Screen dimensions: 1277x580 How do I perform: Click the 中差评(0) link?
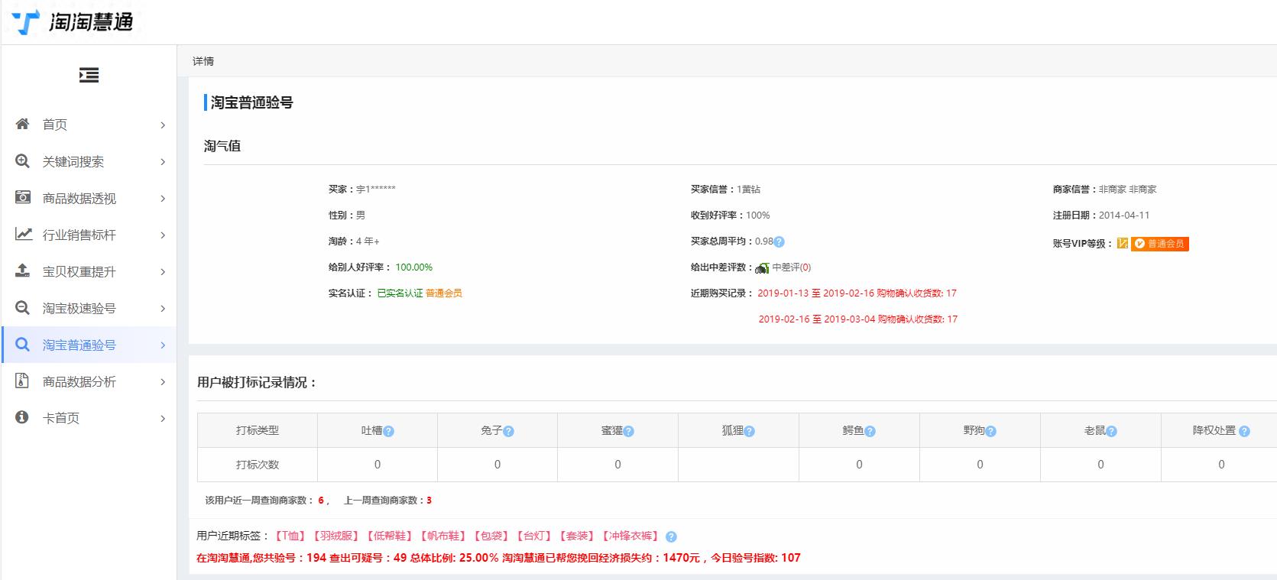coord(792,267)
